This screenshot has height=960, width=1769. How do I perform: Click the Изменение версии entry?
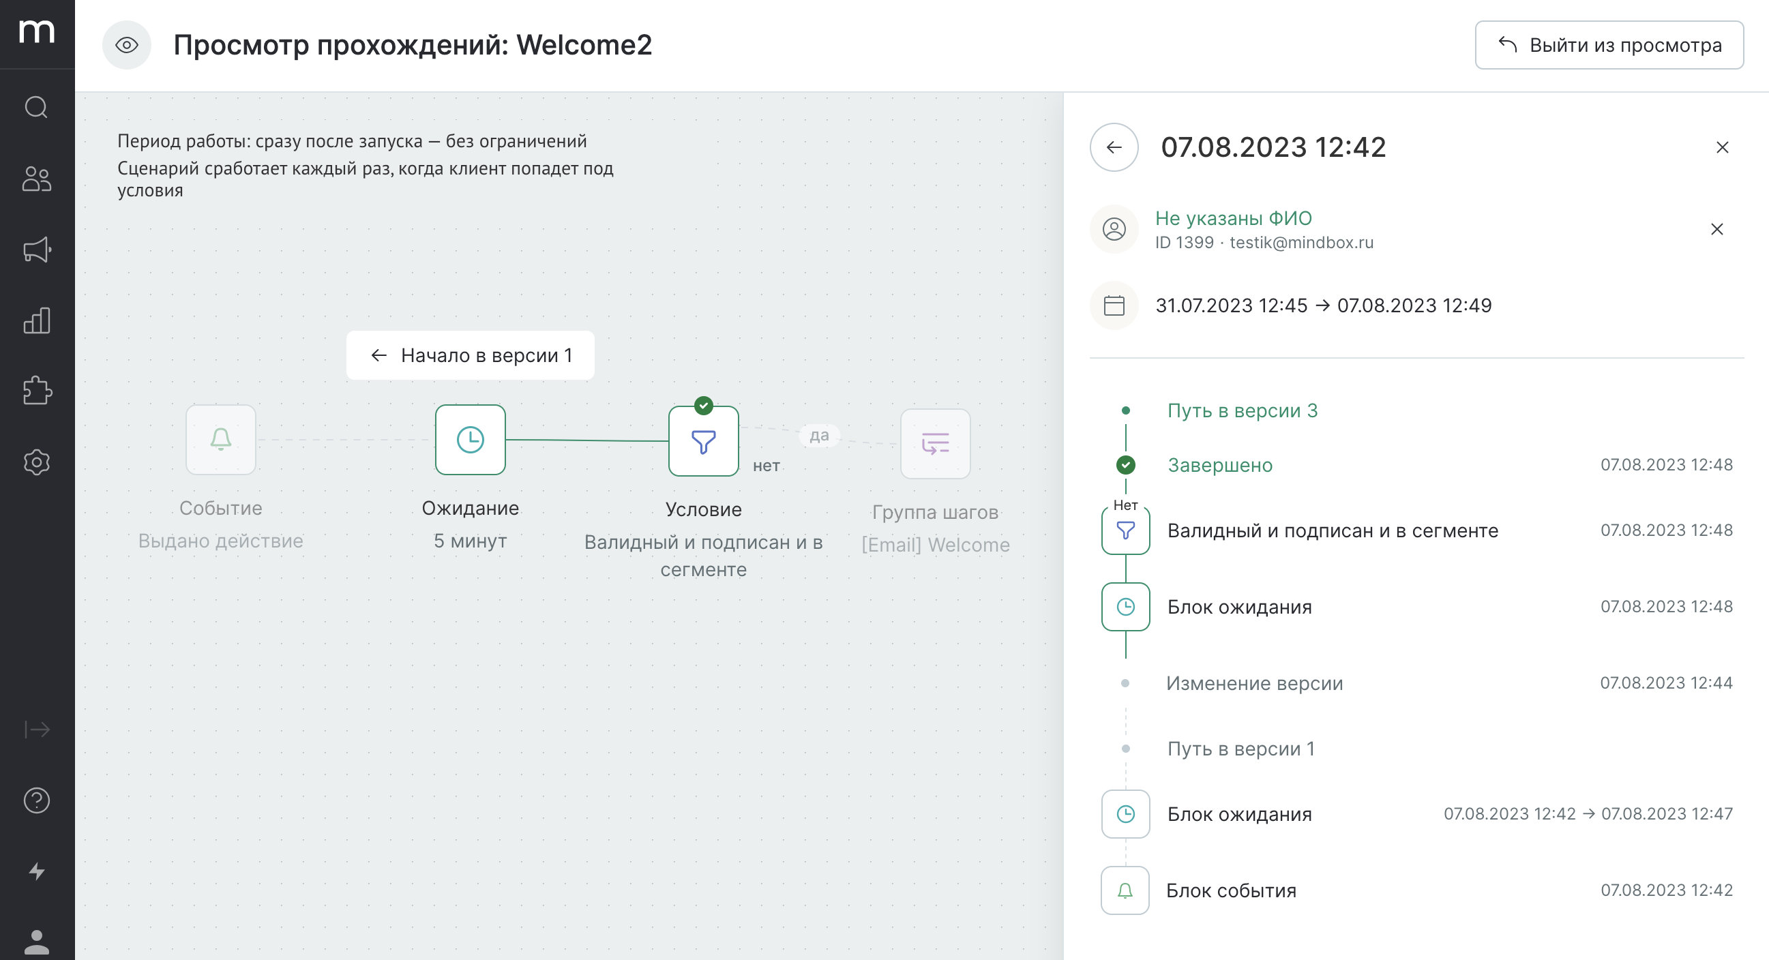coord(1255,683)
